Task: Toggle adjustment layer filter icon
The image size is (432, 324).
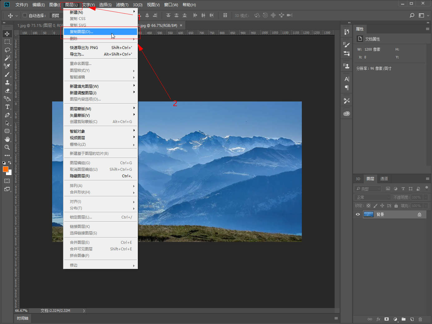Action: coord(395,189)
